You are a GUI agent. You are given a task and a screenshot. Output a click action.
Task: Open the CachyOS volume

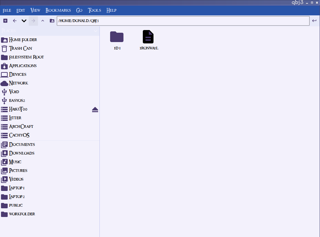click(19, 135)
